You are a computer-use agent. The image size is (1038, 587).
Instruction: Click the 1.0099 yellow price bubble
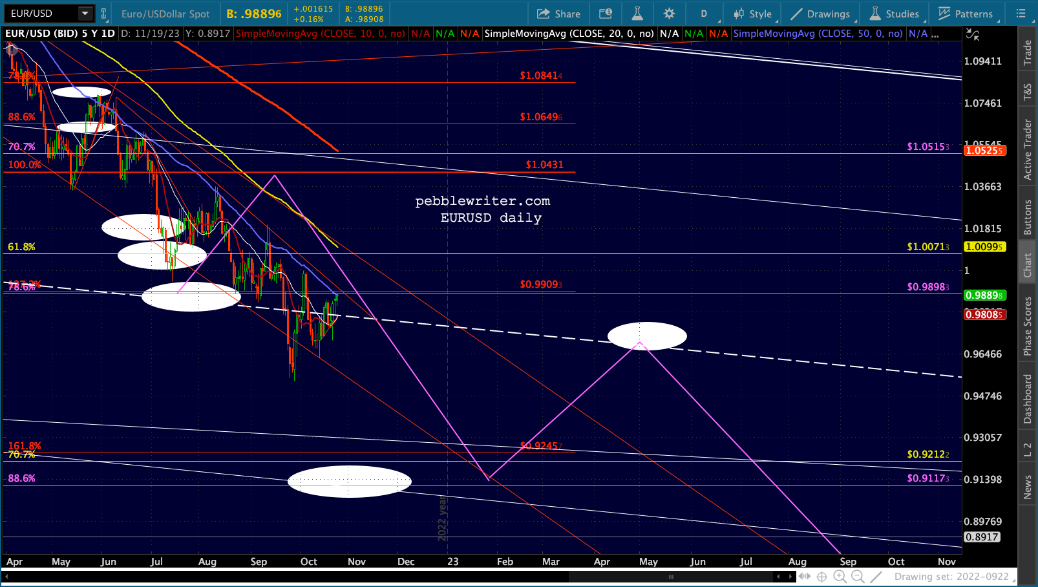(x=985, y=247)
